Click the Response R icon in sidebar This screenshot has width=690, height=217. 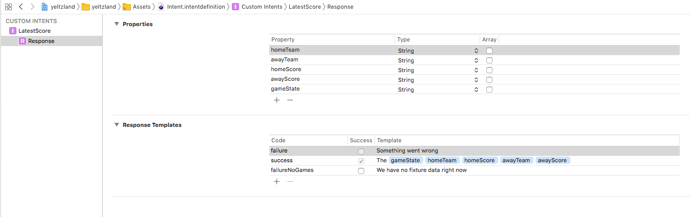tap(23, 41)
